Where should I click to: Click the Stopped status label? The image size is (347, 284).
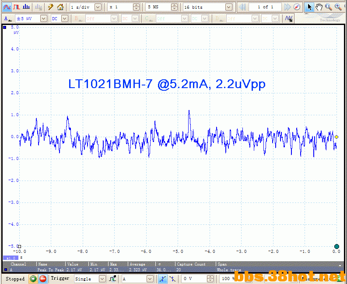coord(15,279)
